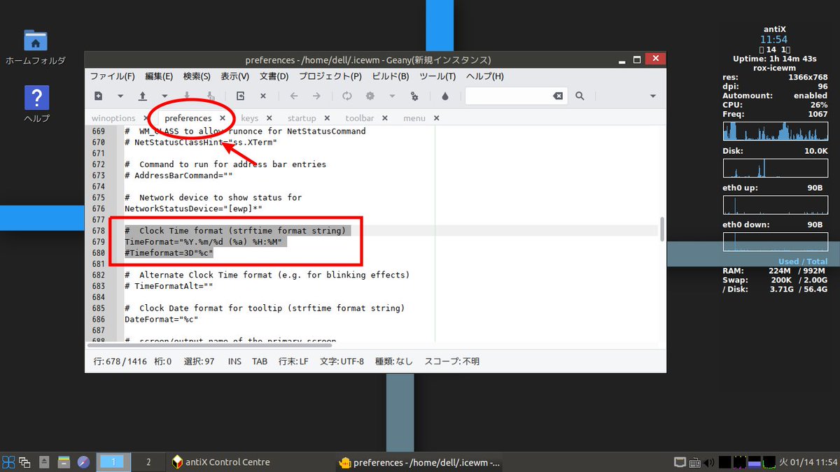
Task: Open the ビルド(B) menu
Action: pos(390,76)
